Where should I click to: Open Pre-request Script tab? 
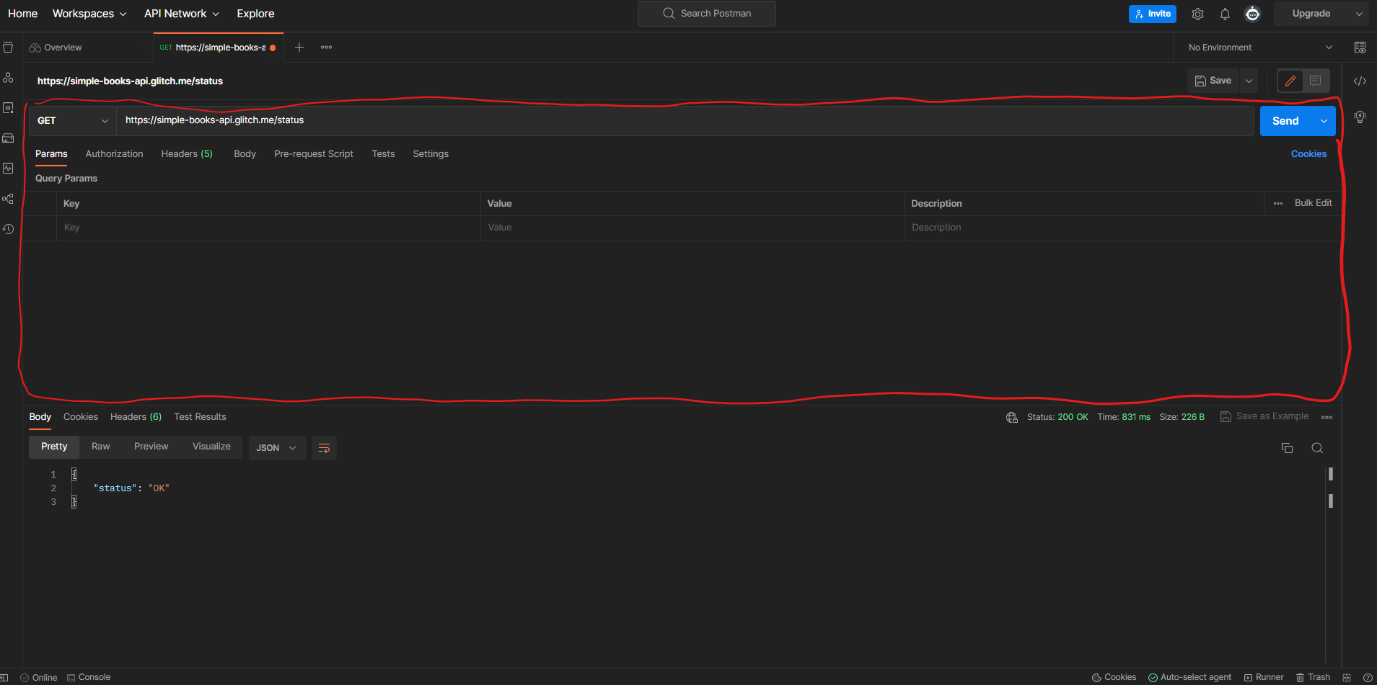tap(314, 154)
